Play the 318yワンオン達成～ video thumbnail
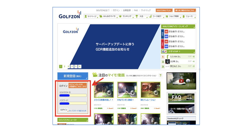The image size is (250, 137). pyautogui.click(x=127, y=90)
